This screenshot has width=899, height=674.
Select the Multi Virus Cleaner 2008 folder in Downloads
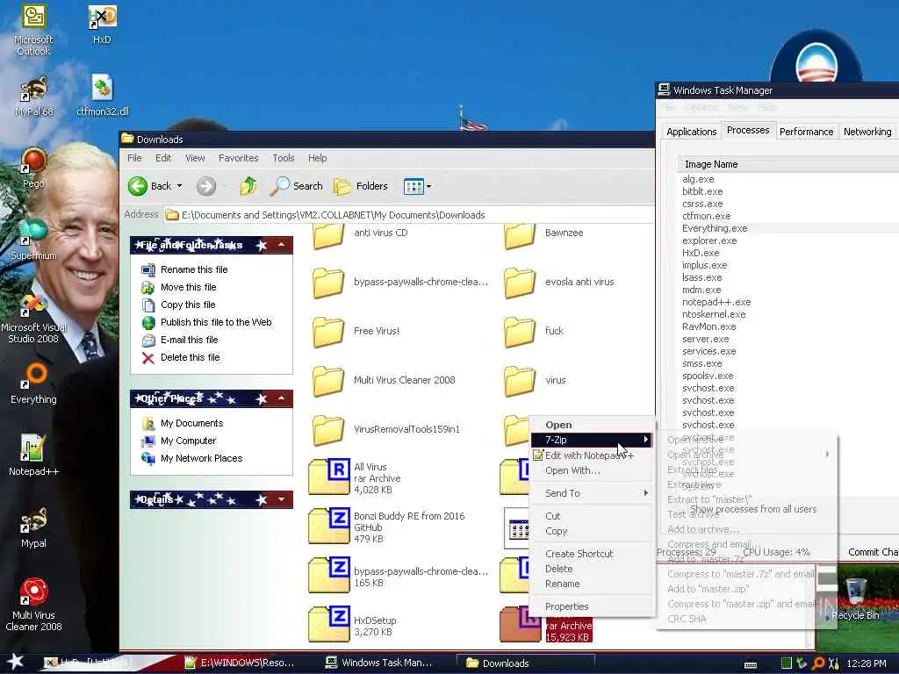385,381
